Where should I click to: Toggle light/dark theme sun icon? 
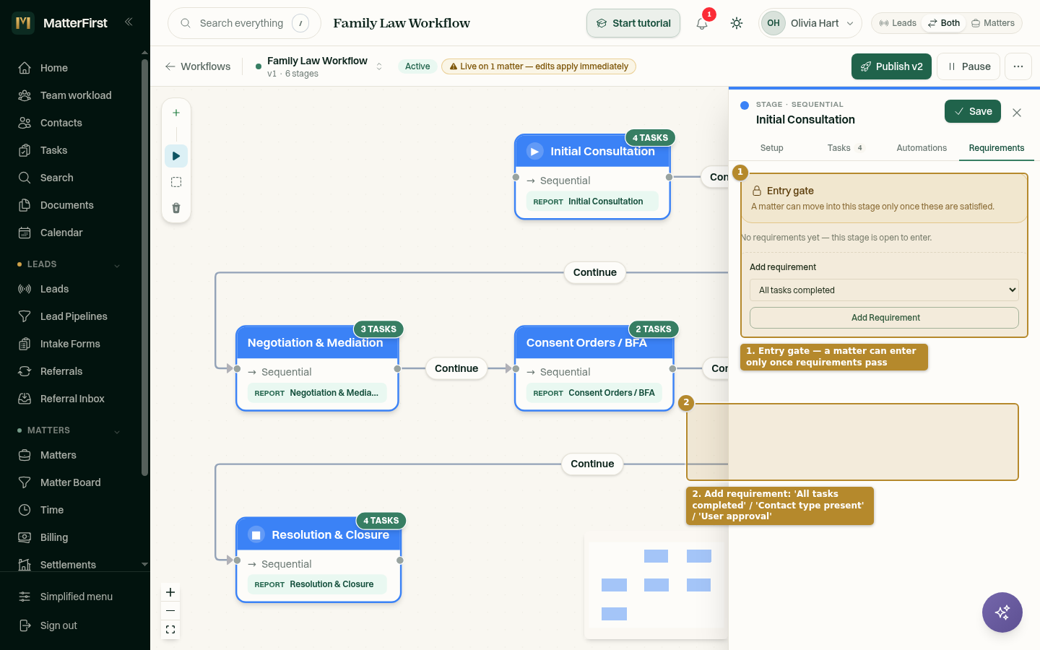[x=737, y=23]
